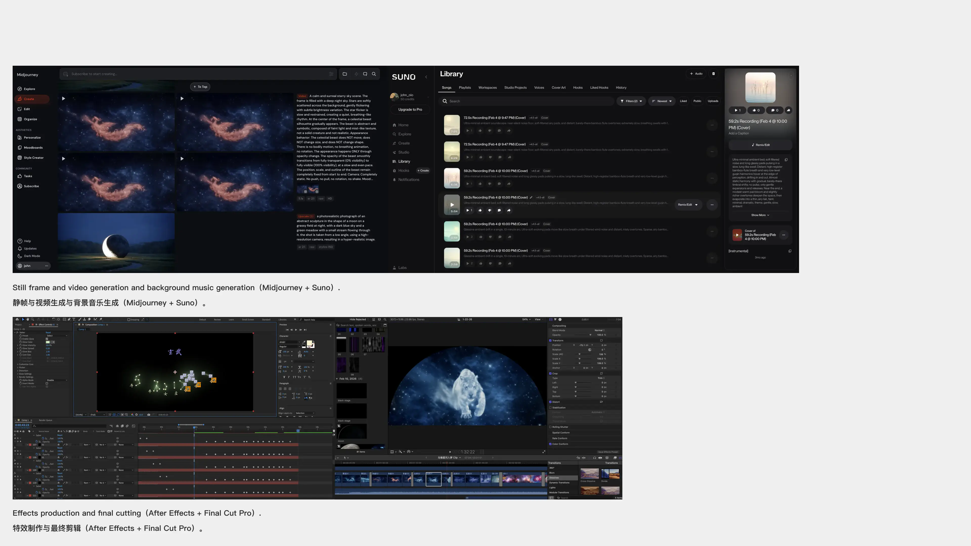Image resolution: width=971 pixels, height=546 pixels.
Task: Click the folder icon in Midjourney's top bar
Action: pos(344,74)
